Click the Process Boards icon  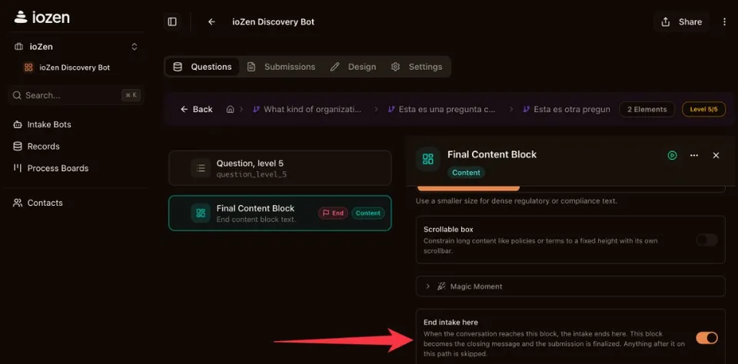18,168
